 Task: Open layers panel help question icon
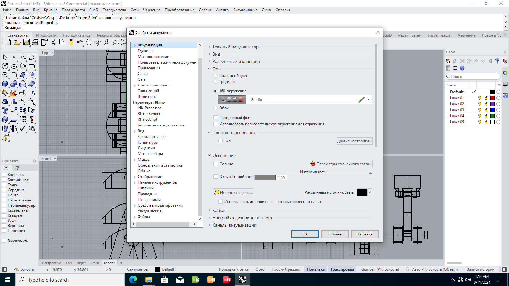462,68
